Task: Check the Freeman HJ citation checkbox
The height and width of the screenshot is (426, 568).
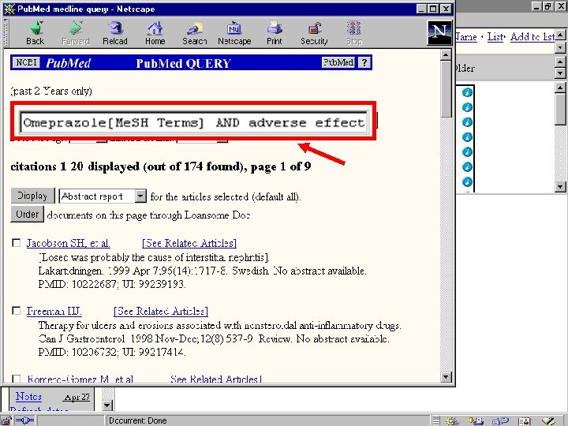Action: (16, 311)
